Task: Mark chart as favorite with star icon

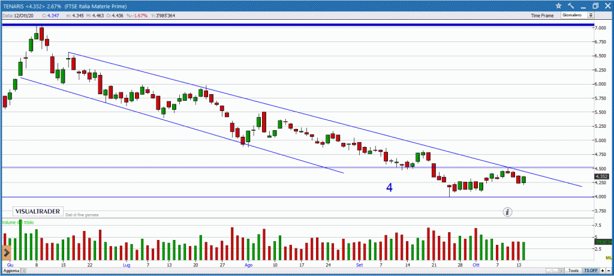Action: [x=559, y=5]
